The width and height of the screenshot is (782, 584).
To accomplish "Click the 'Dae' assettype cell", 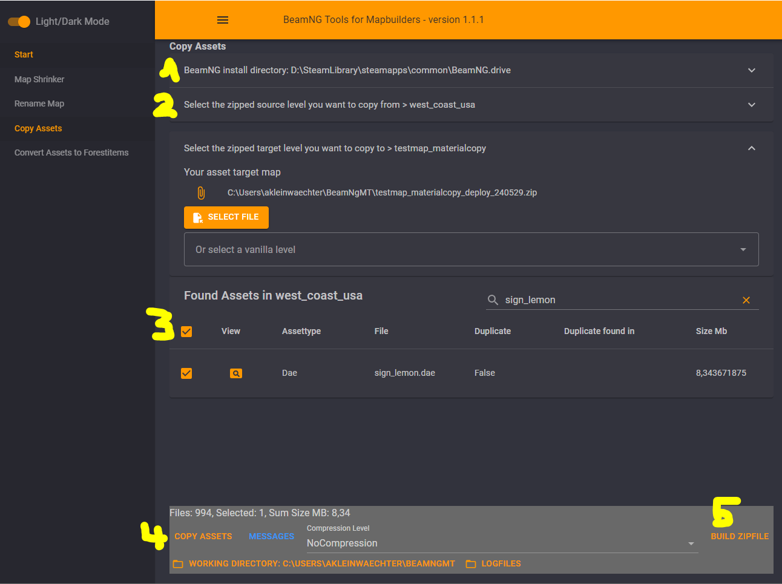I will coord(289,373).
